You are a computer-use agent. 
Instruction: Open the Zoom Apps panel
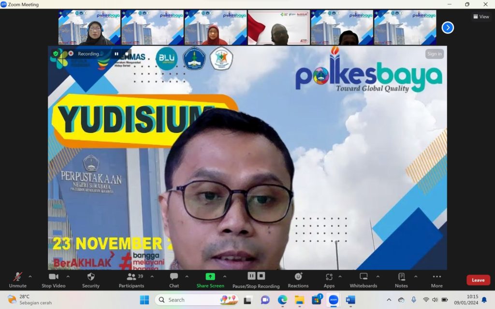click(x=329, y=280)
